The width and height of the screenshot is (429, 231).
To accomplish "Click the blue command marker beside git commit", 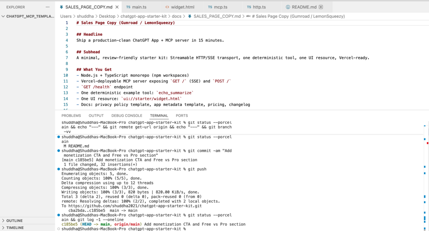I will 58,151.
